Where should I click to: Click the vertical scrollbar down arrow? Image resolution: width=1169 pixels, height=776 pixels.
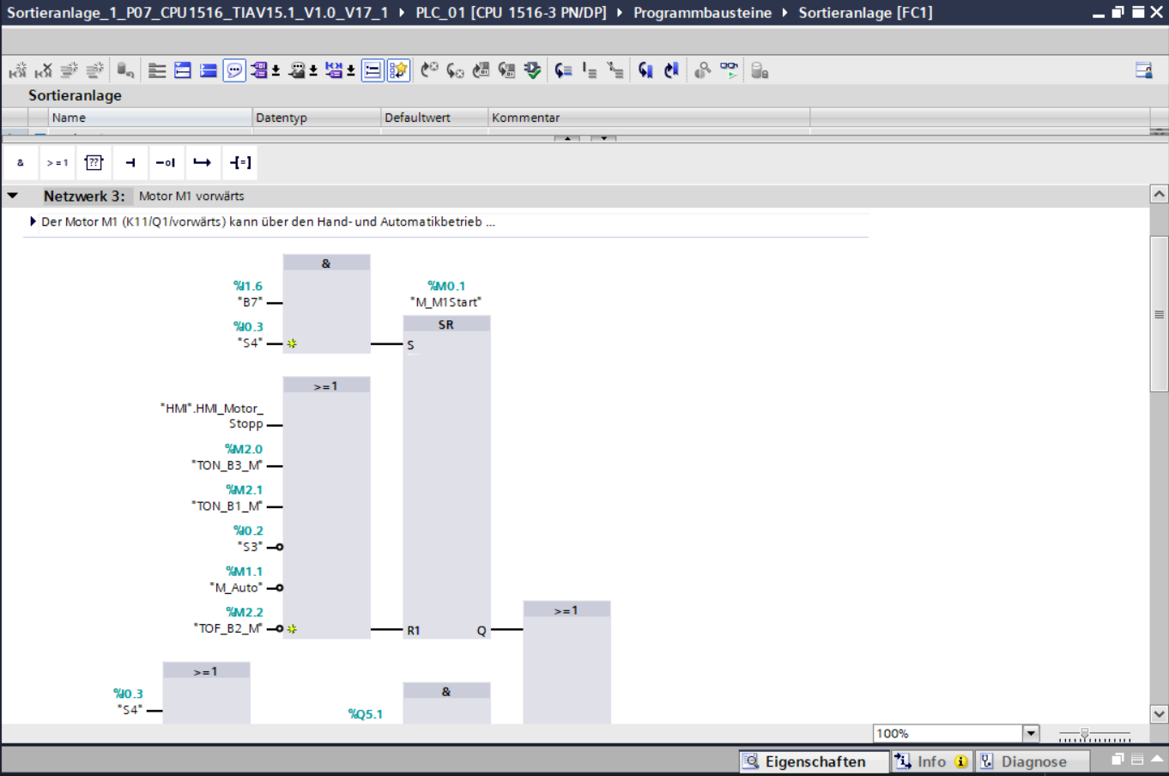point(1159,713)
